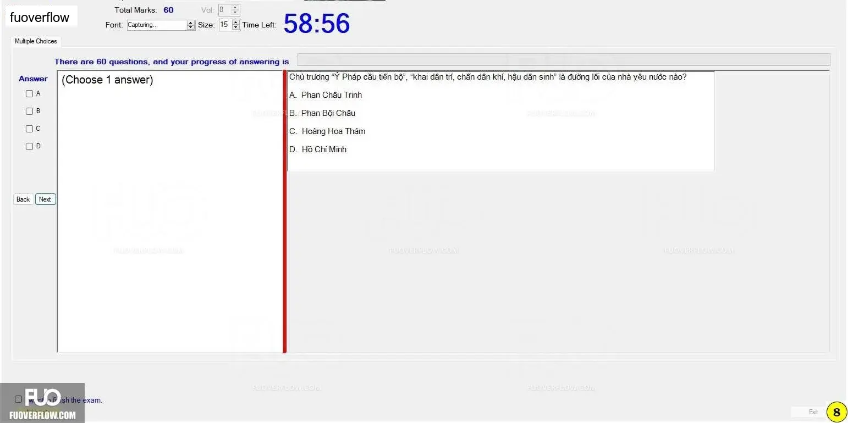This screenshot has width=848, height=423.
Task: Click answer text Phan Châu Trinh
Action: (332, 95)
